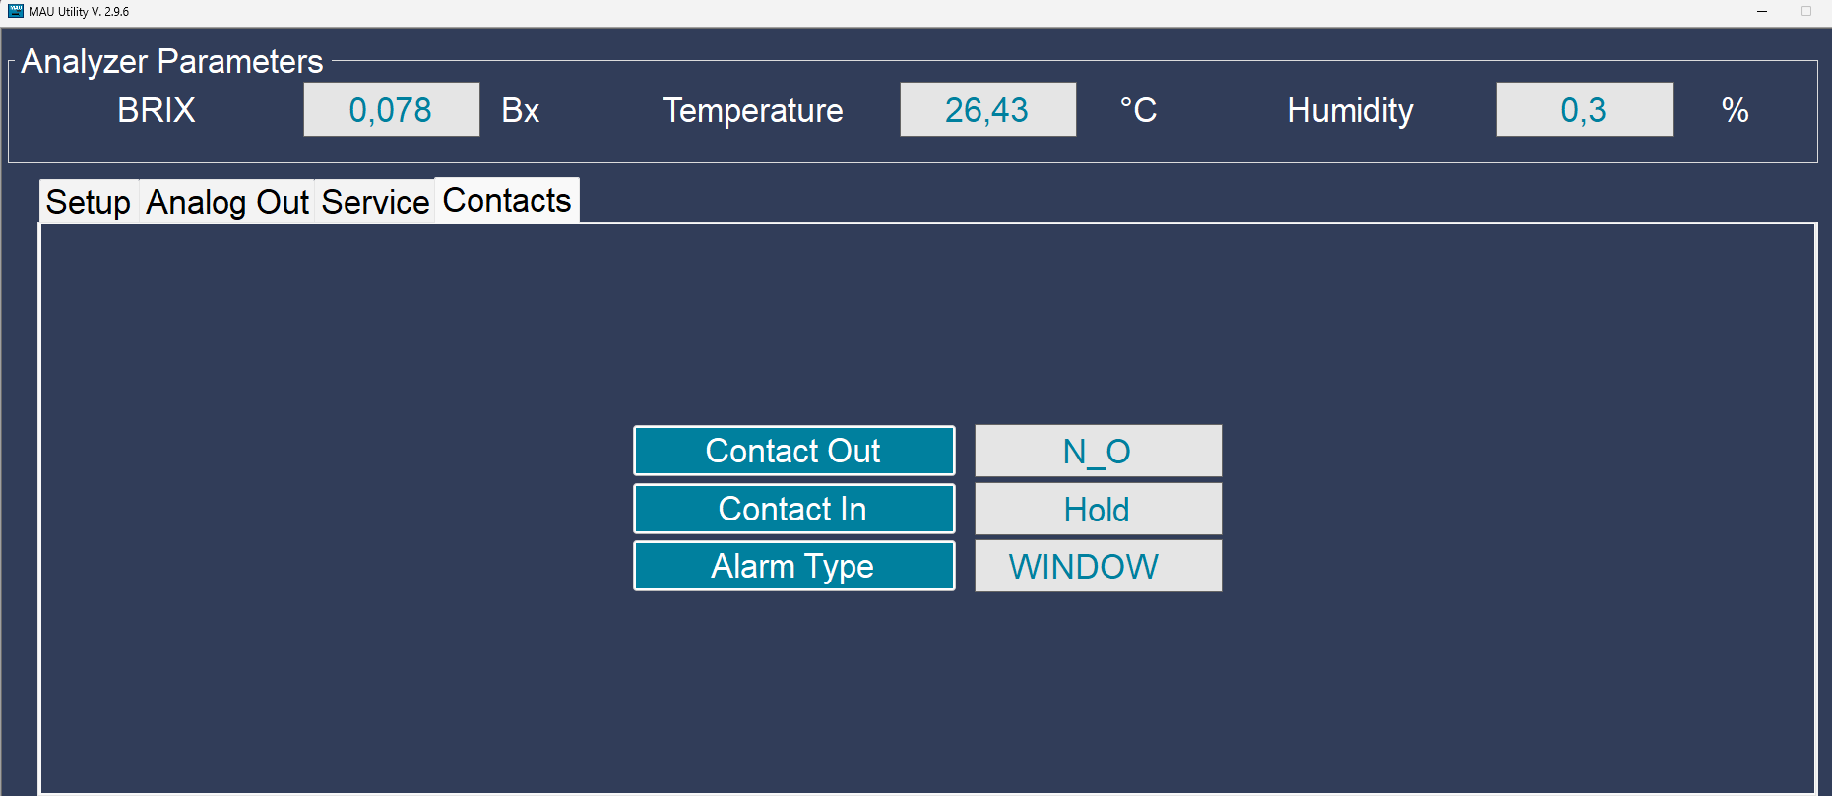Open the Hold contact in selector
Image resolution: width=1832 pixels, height=796 pixels.
pos(1098,509)
